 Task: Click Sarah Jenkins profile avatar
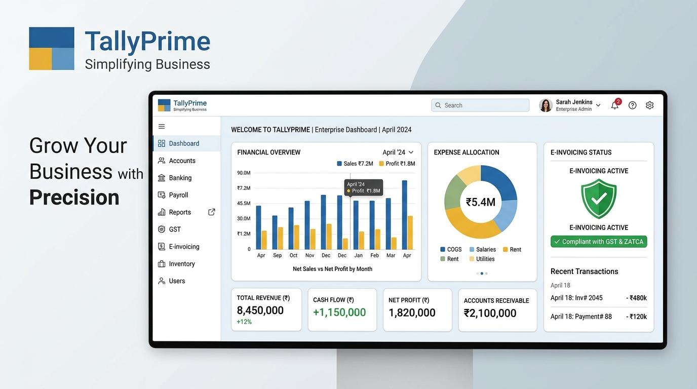pyautogui.click(x=546, y=105)
